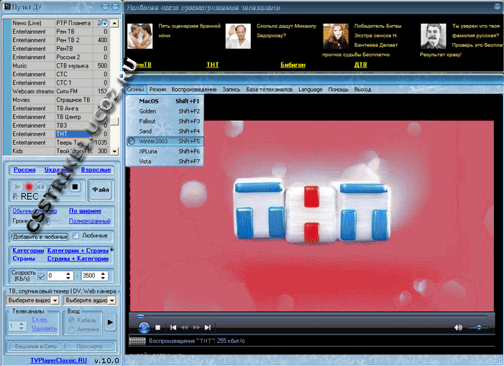Screen dimensions: 504x366
Task: Click the Телеканалы number spinner
Action: click(22, 326)
